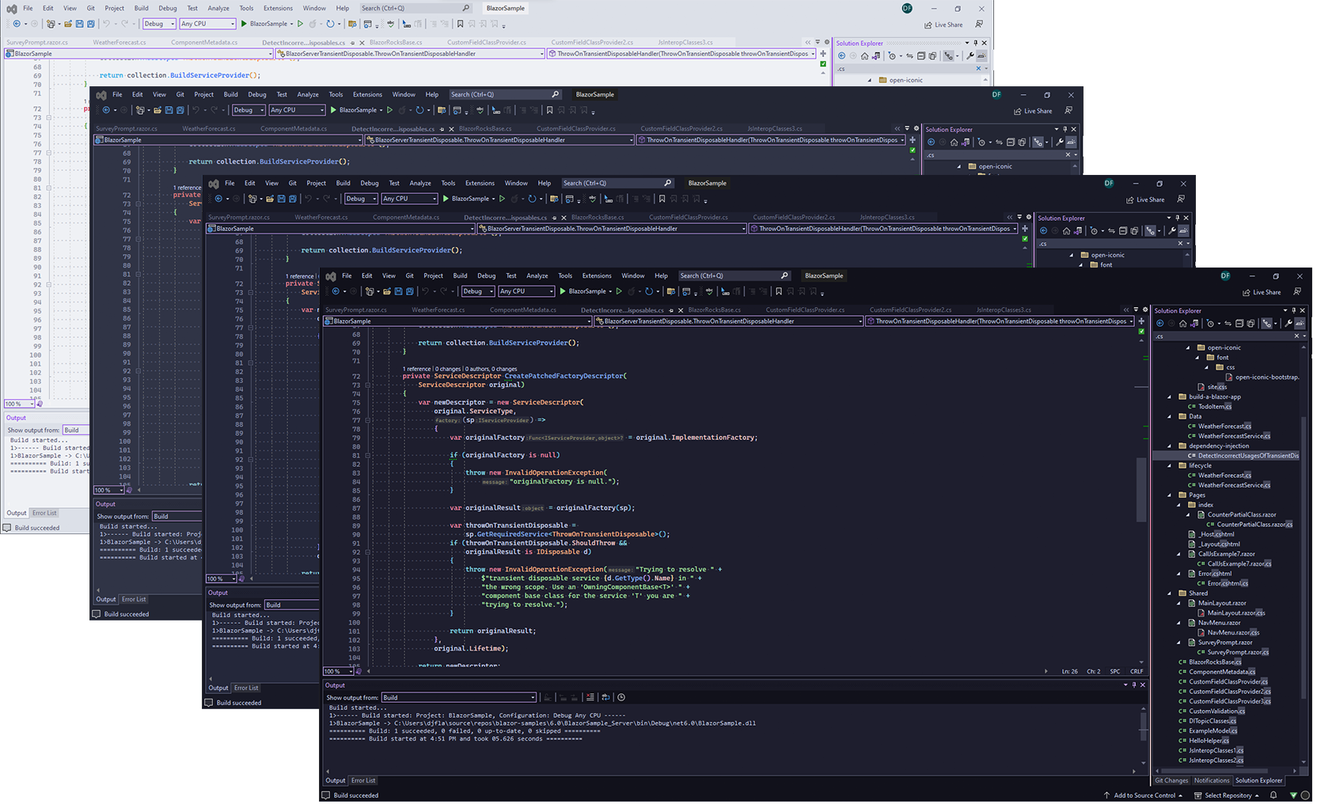Toggle track-active-item button in Solution Explorer toolbar
The image size is (1317, 812).
click(x=1267, y=323)
